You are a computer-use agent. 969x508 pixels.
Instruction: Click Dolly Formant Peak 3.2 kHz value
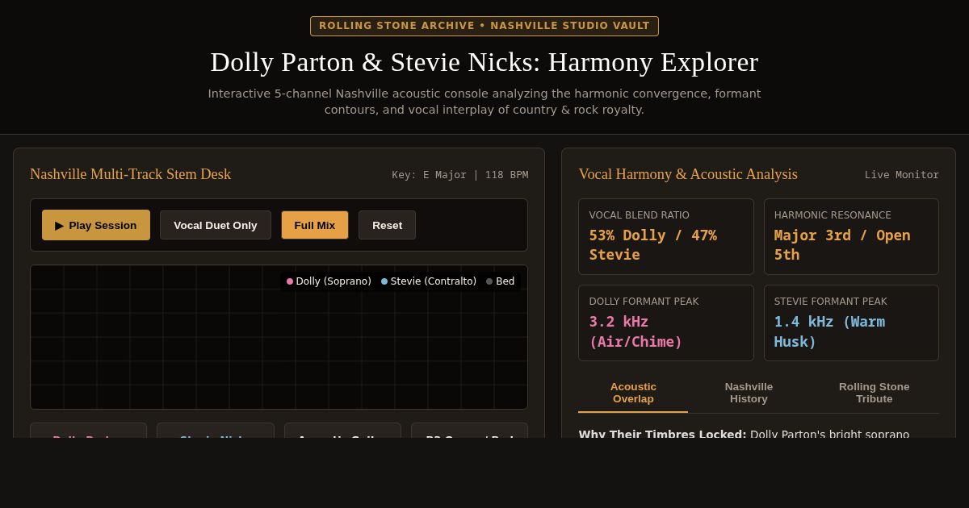point(636,331)
